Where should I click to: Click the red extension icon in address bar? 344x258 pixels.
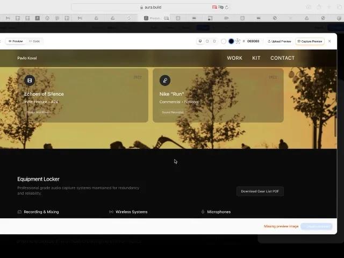[x=214, y=7]
